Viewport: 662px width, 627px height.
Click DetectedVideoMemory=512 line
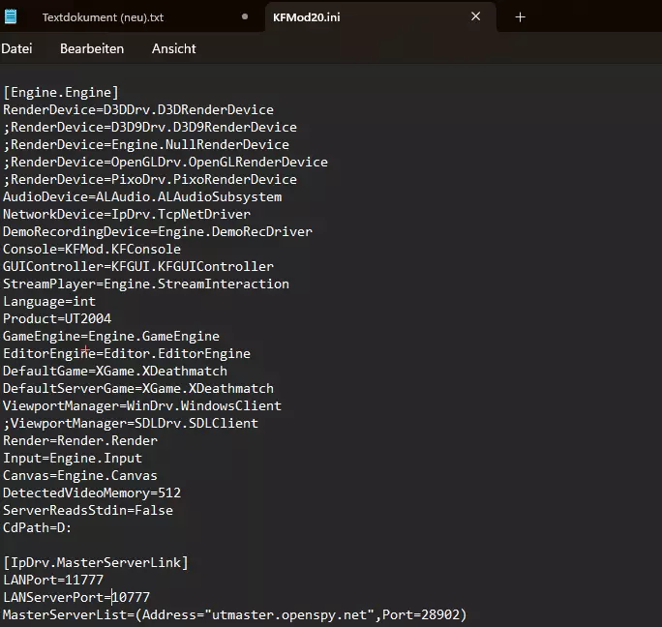coord(92,493)
